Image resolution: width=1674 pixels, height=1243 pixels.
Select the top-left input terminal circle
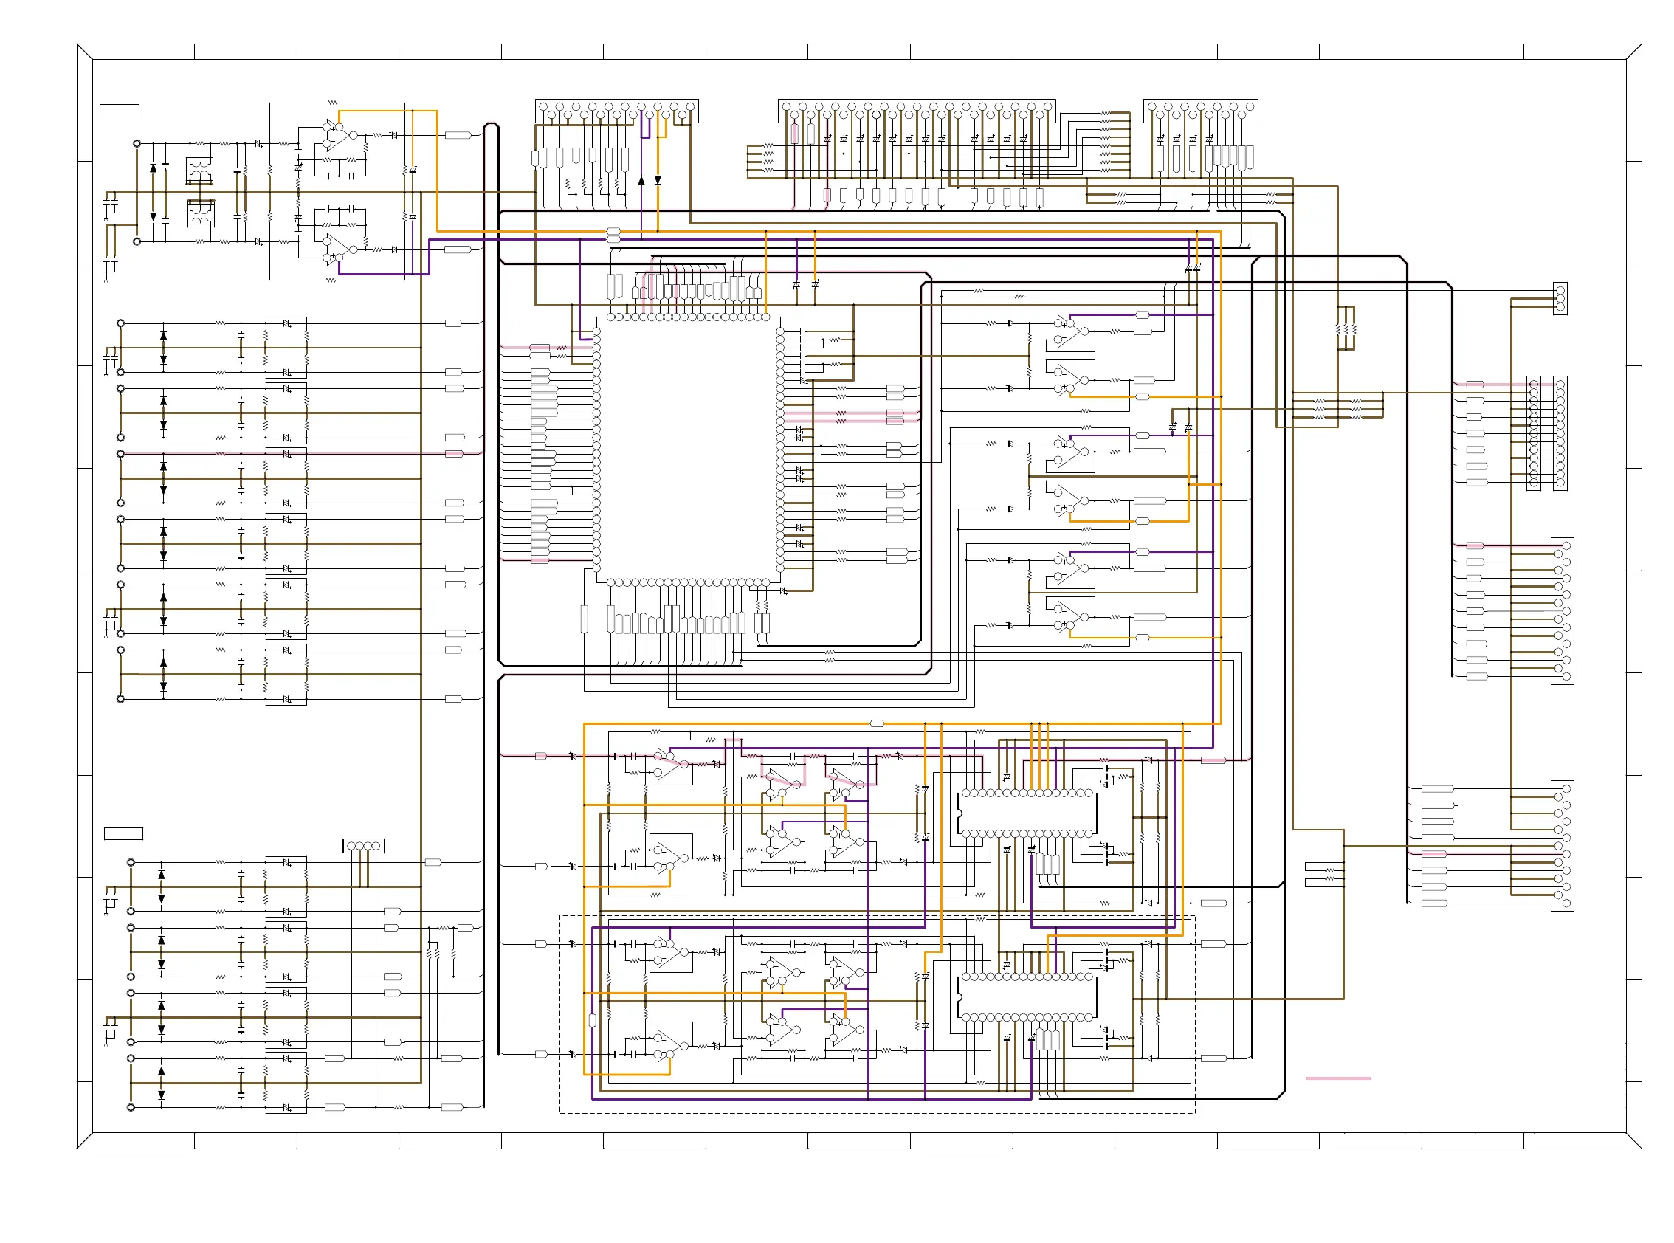click(x=137, y=143)
